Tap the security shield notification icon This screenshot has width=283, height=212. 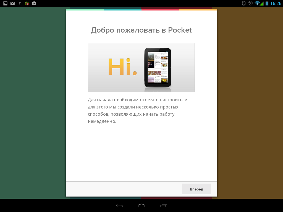pyautogui.click(x=27, y=4)
